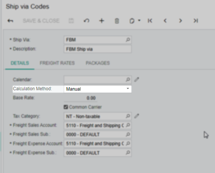The height and width of the screenshot is (173, 215).
Task: Open the Calculation Method dropdown
Action: 98,89
